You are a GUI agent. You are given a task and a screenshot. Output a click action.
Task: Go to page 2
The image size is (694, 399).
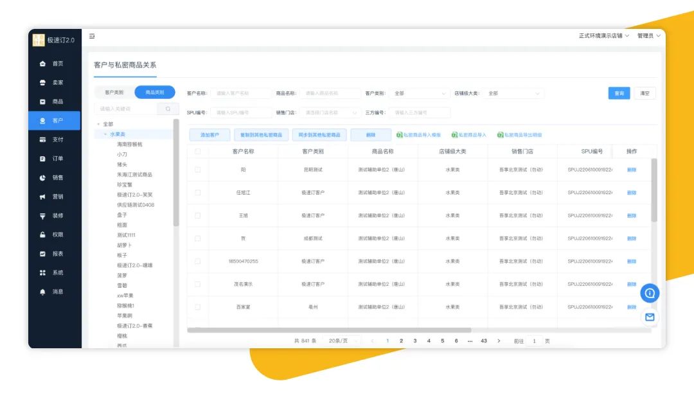[x=402, y=341]
